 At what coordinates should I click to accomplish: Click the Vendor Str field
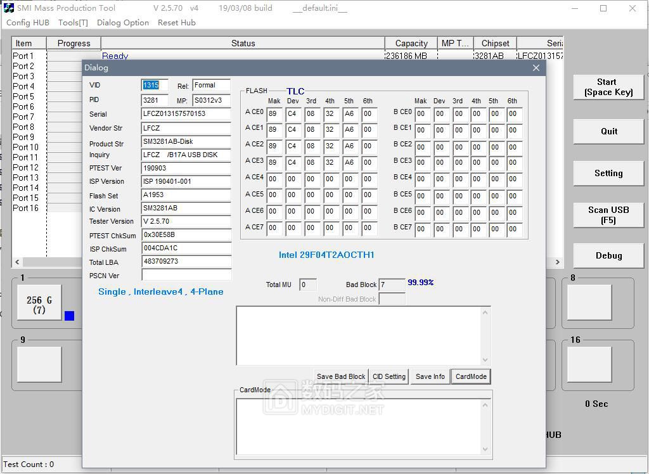click(x=186, y=129)
